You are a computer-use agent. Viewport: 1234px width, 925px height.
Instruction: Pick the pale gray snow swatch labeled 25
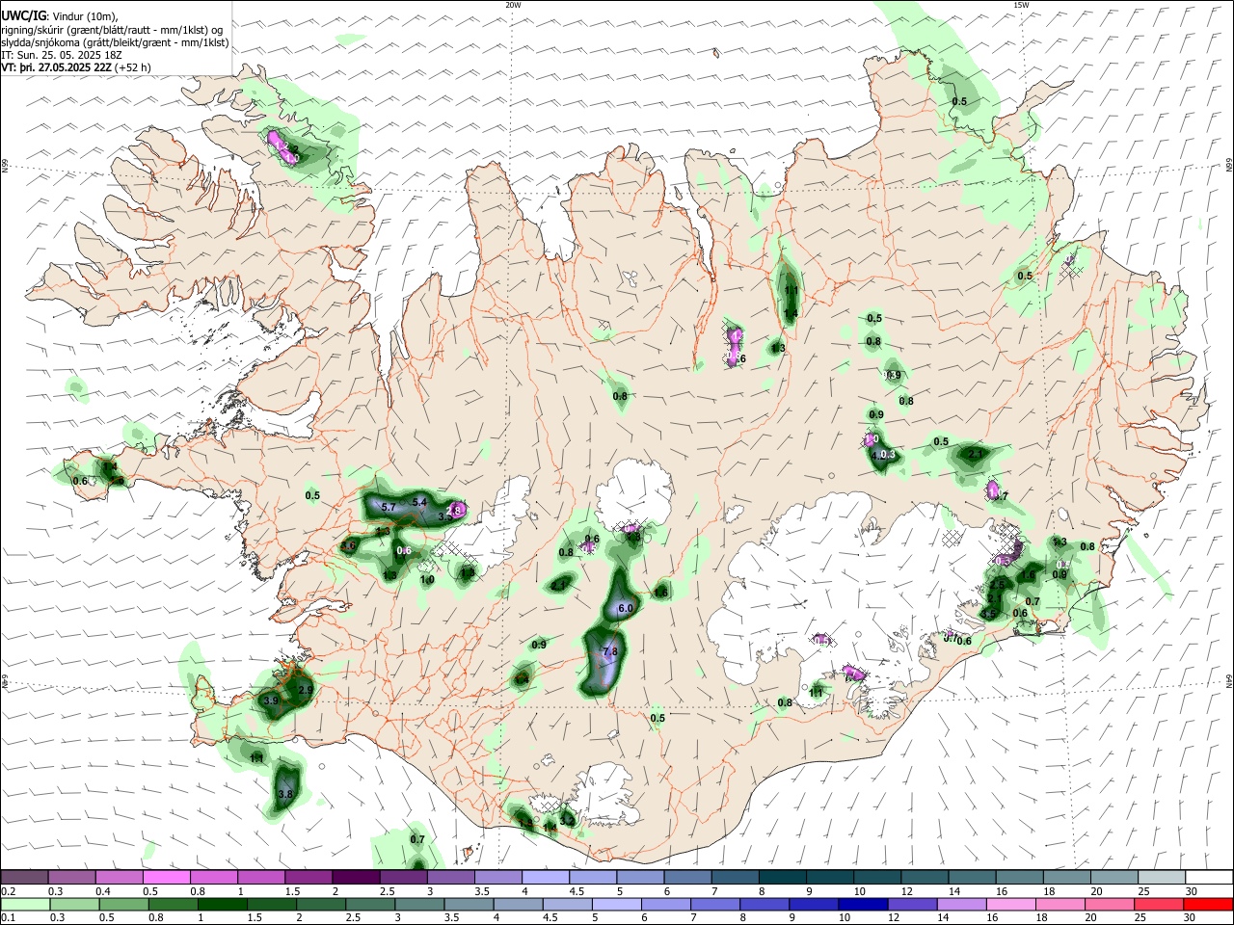(1163, 877)
